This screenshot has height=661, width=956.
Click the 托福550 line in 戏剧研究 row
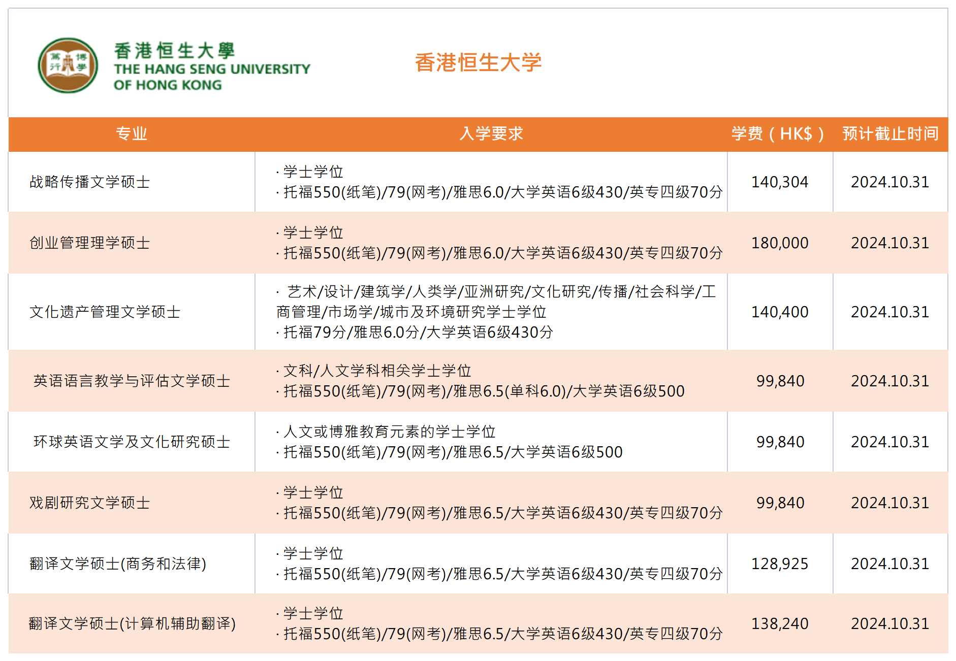499,513
